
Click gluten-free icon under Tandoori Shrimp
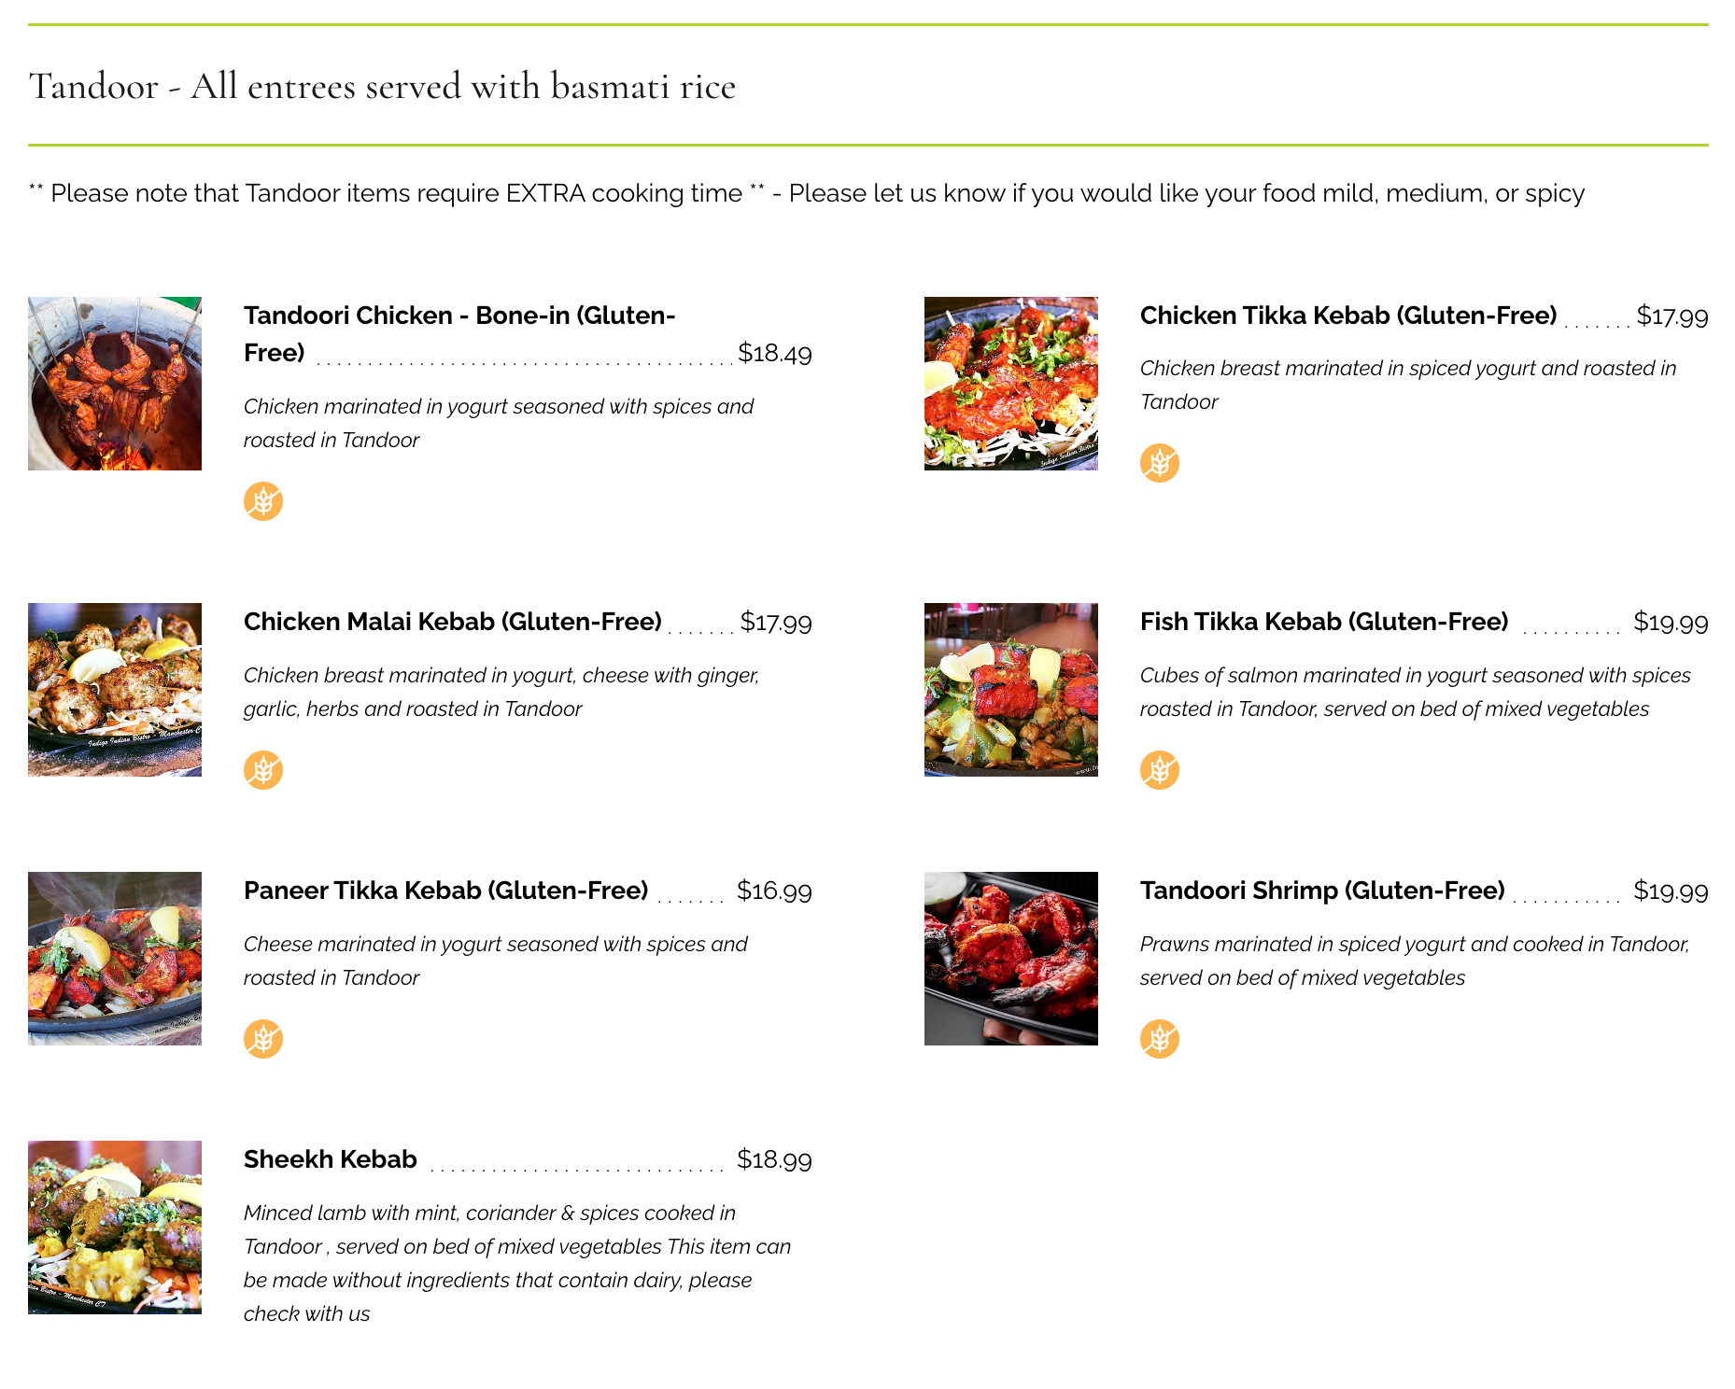click(1160, 1039)
